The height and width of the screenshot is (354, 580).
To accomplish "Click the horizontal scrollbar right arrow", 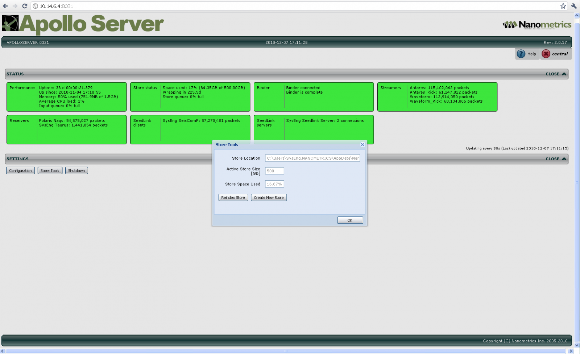I will 571,351.
